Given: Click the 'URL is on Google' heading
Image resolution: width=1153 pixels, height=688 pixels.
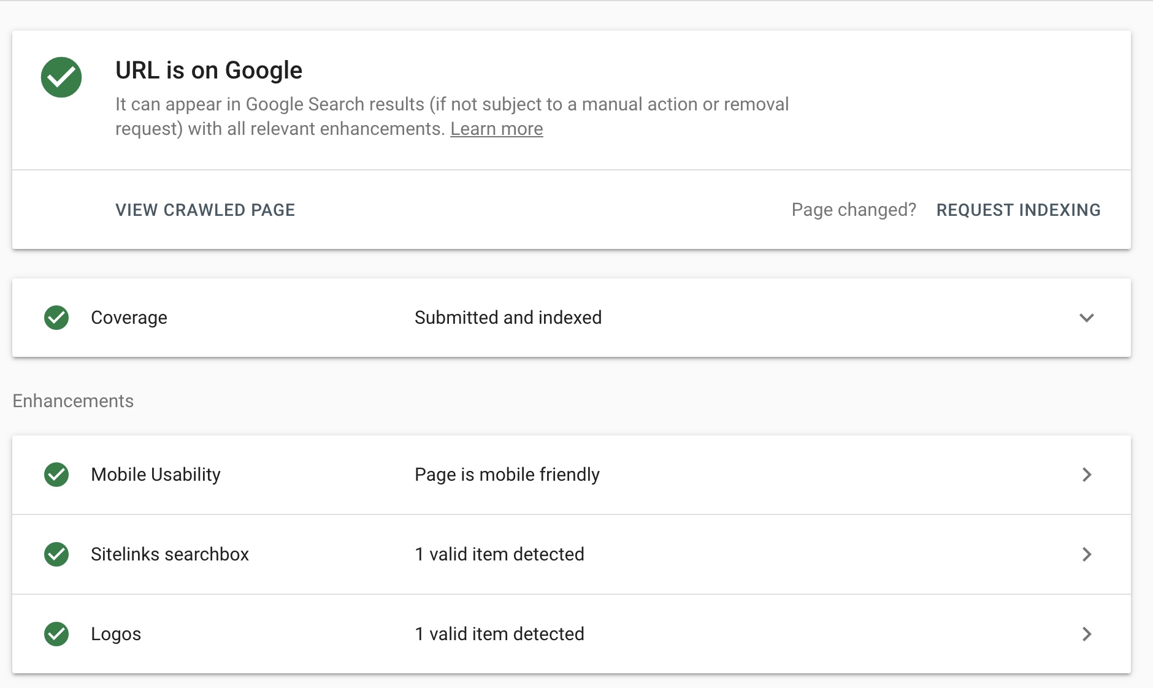Looking at the screenshot, I should pyautogui.click(x=209, y=71).
